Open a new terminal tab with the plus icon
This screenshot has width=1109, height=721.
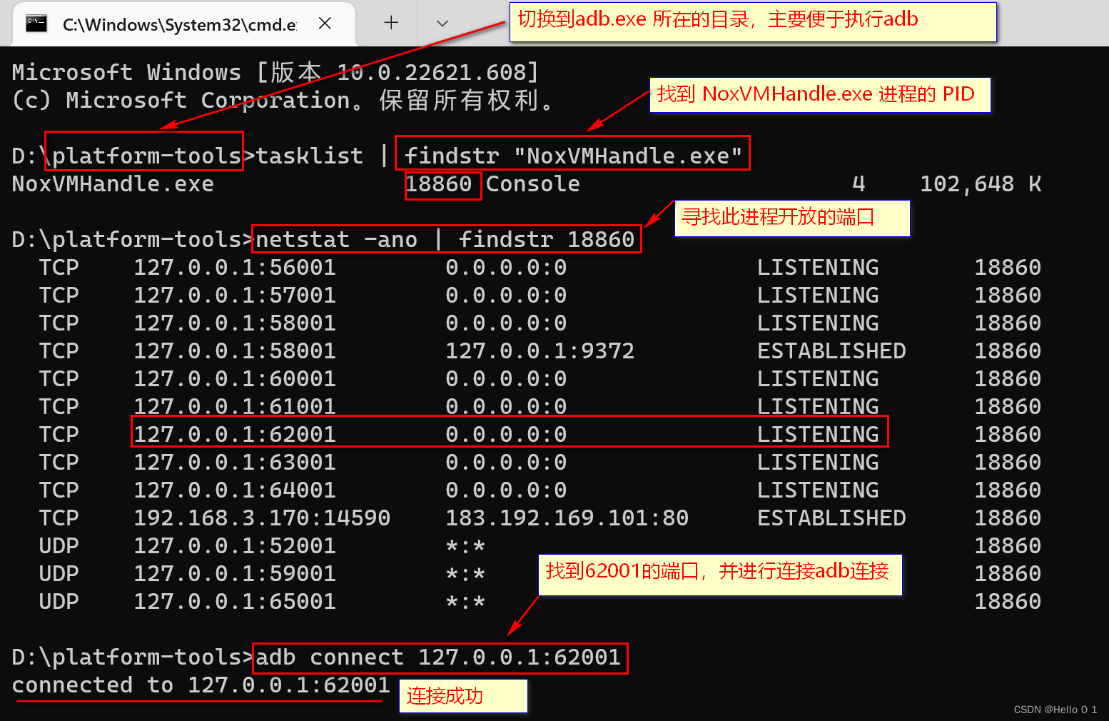click(x=390, y=22)
